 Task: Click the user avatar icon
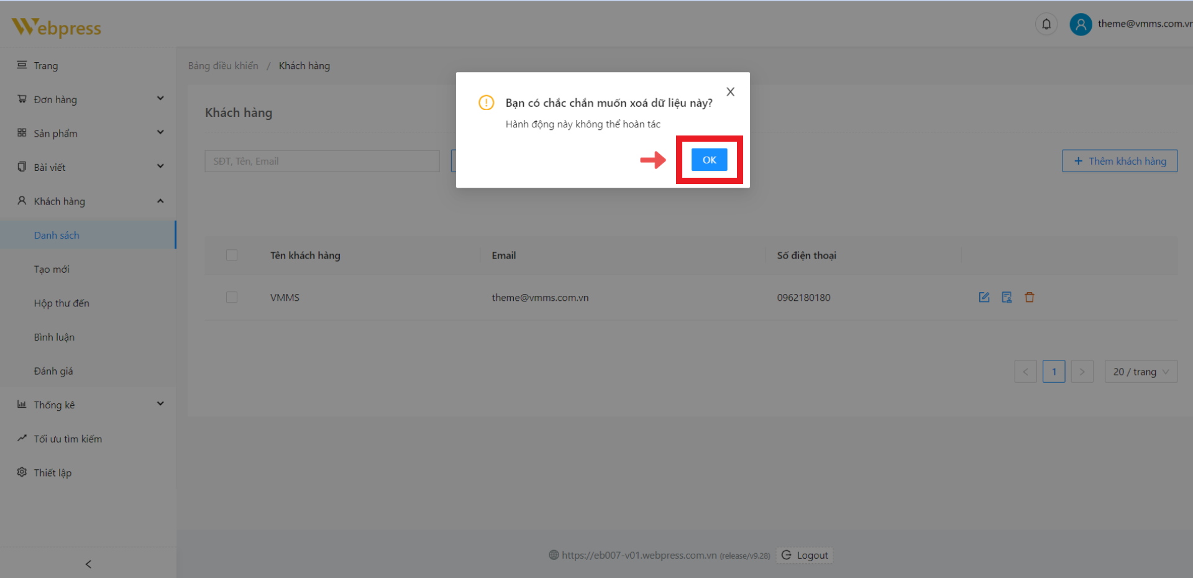click(1081, 24)
